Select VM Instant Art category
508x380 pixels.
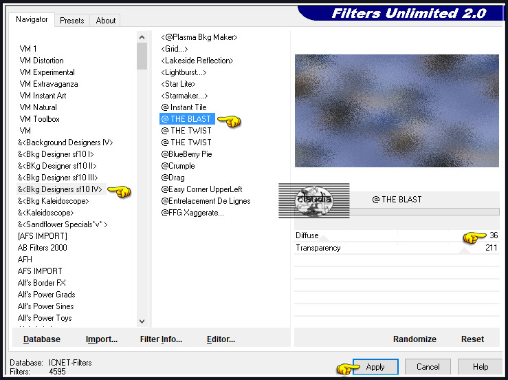[x=43, y=96]
